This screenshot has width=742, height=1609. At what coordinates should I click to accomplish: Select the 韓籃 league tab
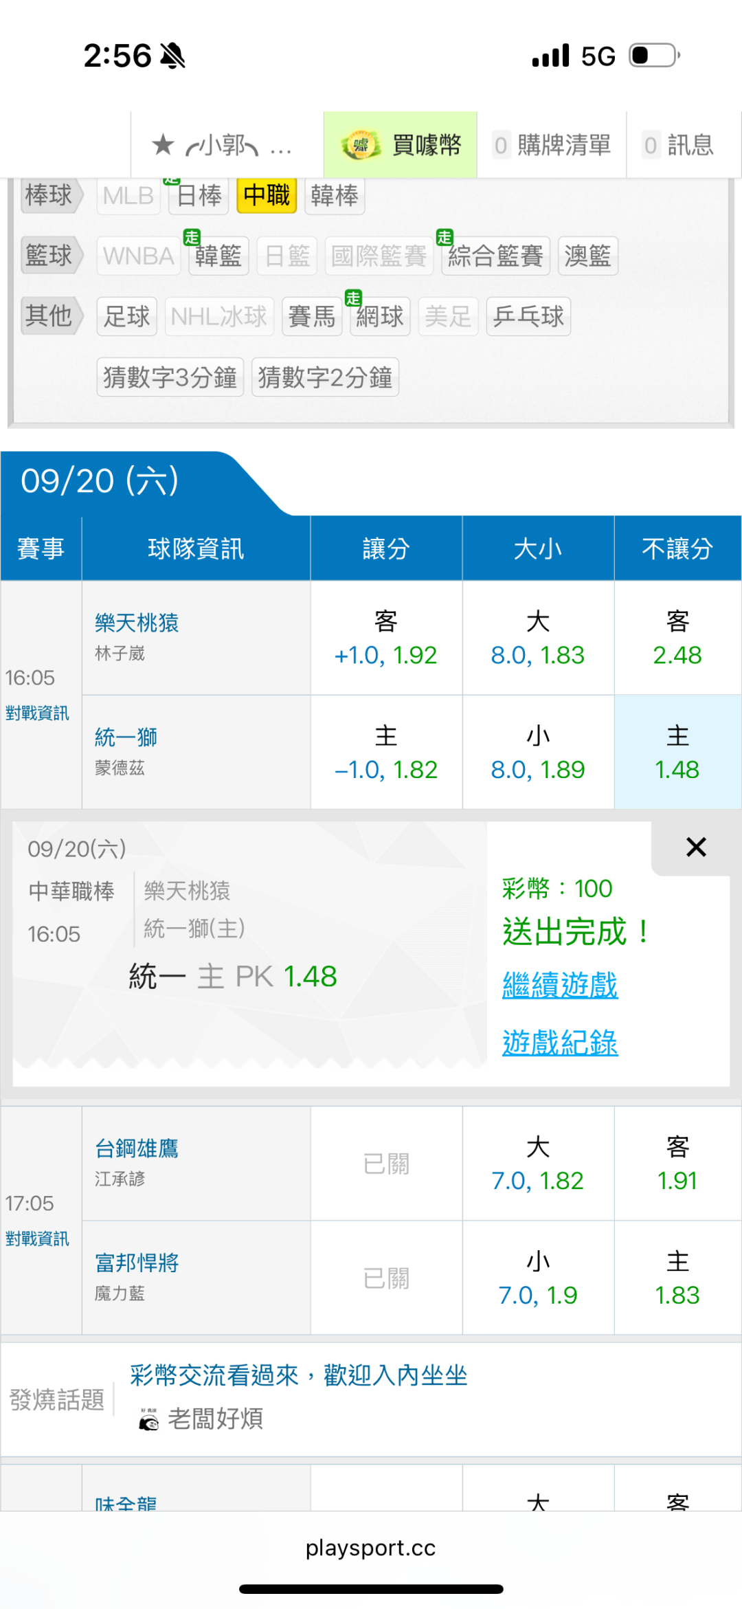[x=218, y=256]
